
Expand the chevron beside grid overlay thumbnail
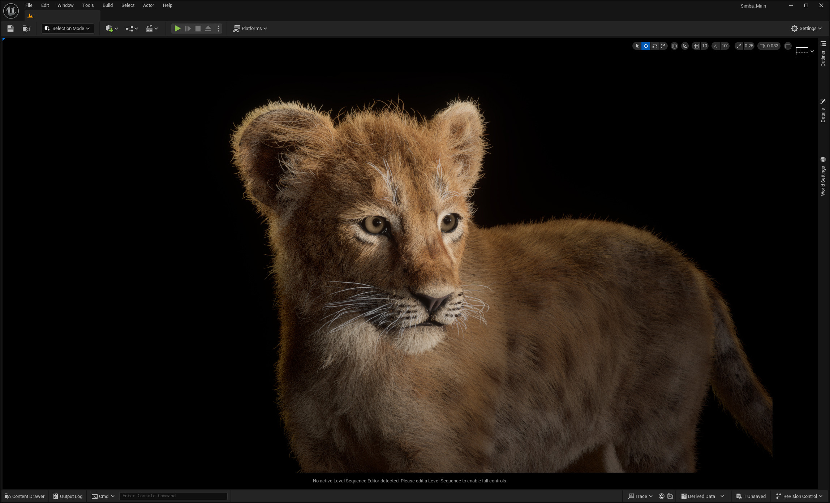click(x=812, y=51)
